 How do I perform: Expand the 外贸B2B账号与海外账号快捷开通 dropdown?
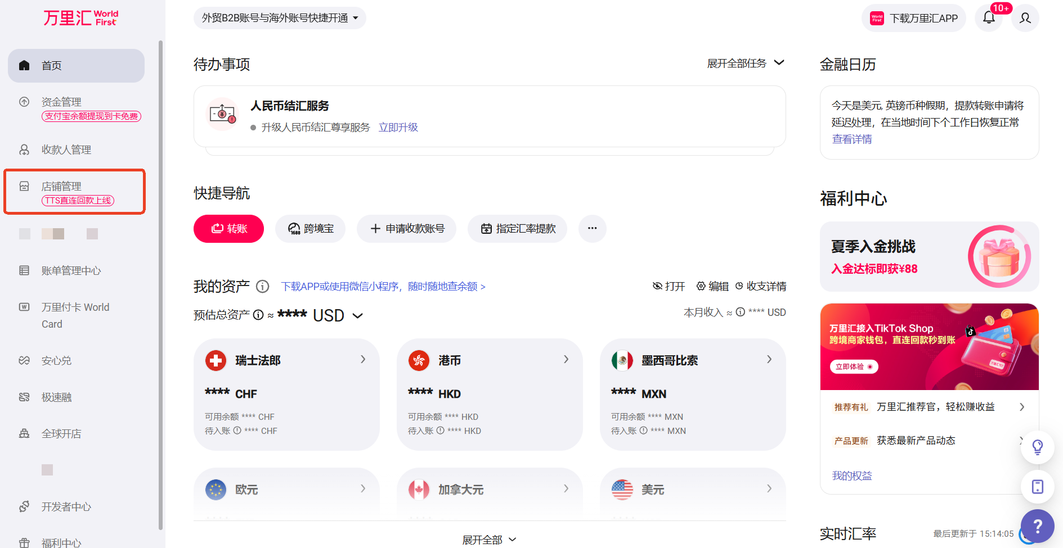[x=280, y=18]
